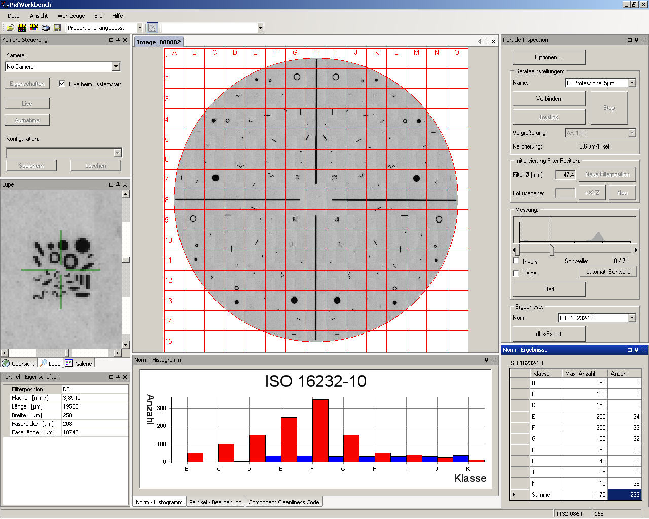Open the Werkzeuge menu
Image resolution: width=649 pixels, height=519 pixels.
coord(71,16)
